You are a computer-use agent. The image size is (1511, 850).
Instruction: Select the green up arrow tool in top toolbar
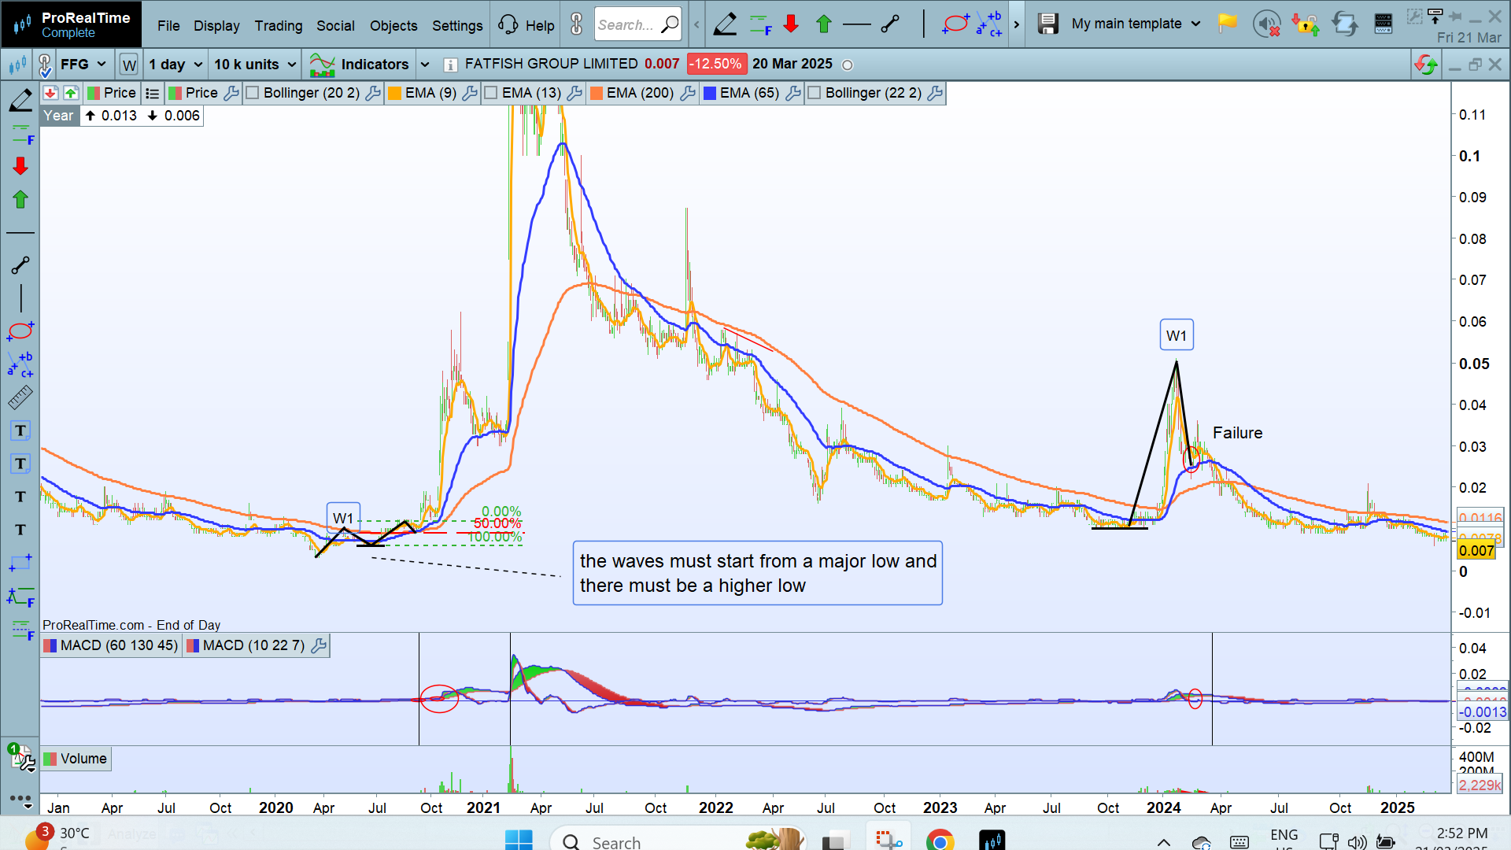[x=824, y=24]
